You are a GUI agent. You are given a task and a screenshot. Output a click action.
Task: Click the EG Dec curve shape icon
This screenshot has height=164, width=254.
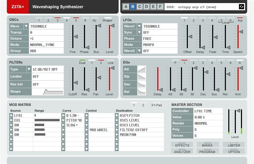coord(142,84)
